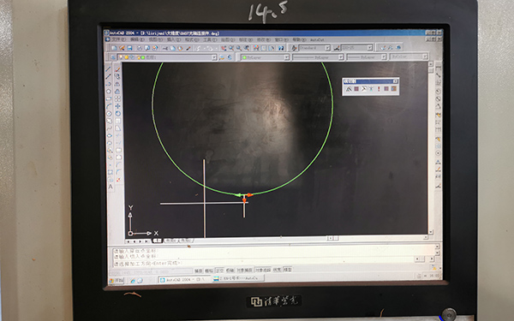Screen dimensions: 514x321
Task: Click the Save icon in the standard toolbar
Action: point(129,48)
